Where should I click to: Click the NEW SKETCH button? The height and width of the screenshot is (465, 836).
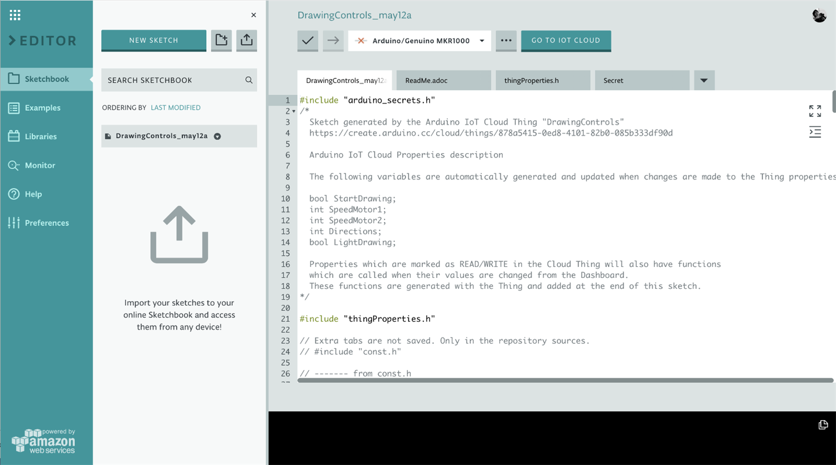pos(154,40)
